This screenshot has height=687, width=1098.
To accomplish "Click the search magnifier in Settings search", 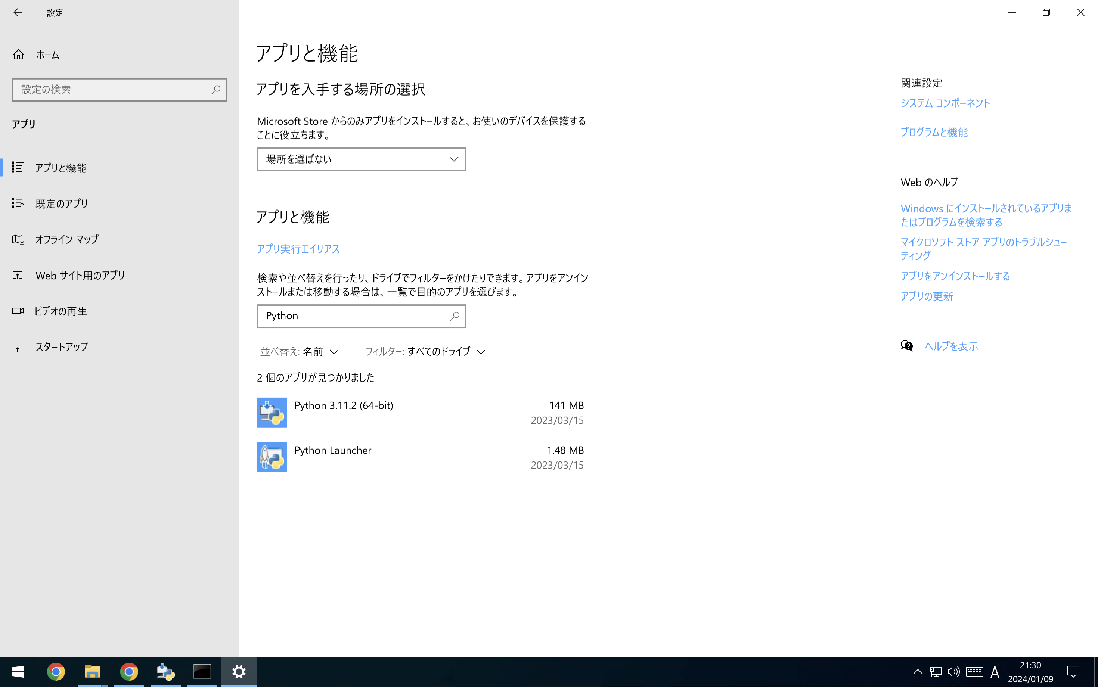I will tap(216, 90).
